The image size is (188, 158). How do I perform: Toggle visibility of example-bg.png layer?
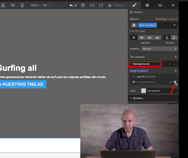pos(171,82)
